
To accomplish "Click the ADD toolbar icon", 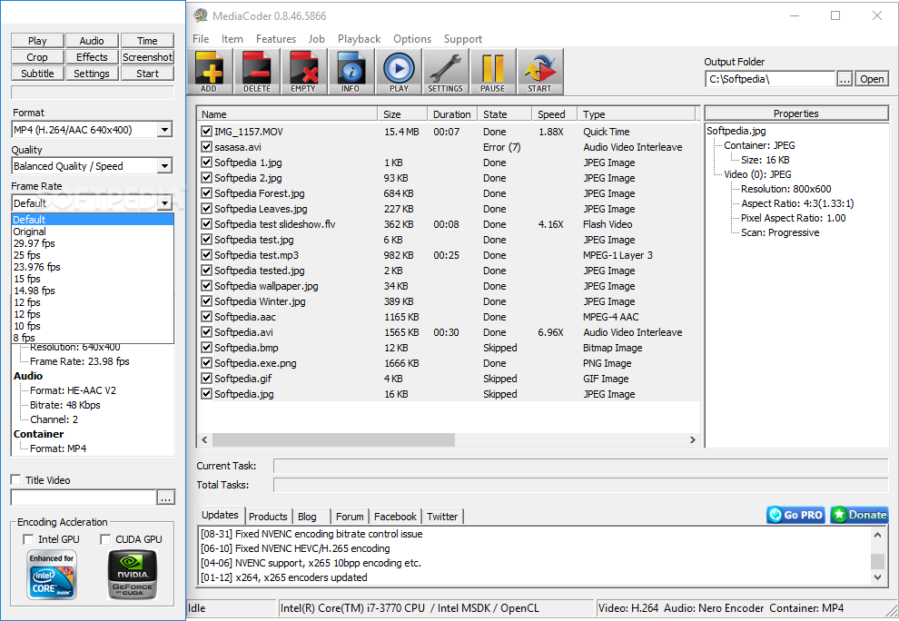I will point(210,72).
